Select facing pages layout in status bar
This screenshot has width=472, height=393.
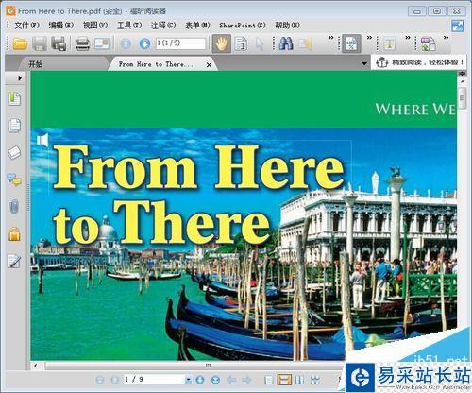point(300,380)
